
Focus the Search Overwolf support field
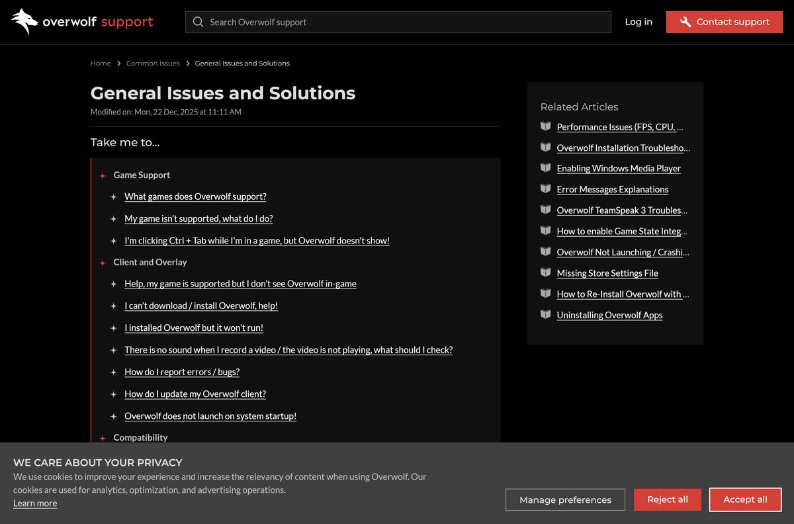tap(398, 22)
